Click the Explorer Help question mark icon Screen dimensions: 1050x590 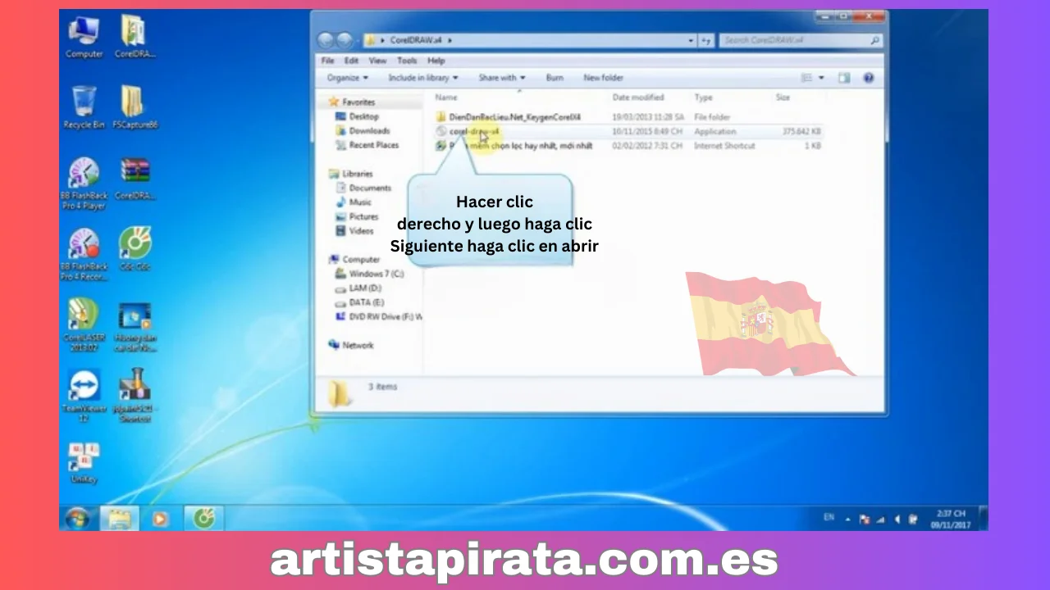pos(869,78)
